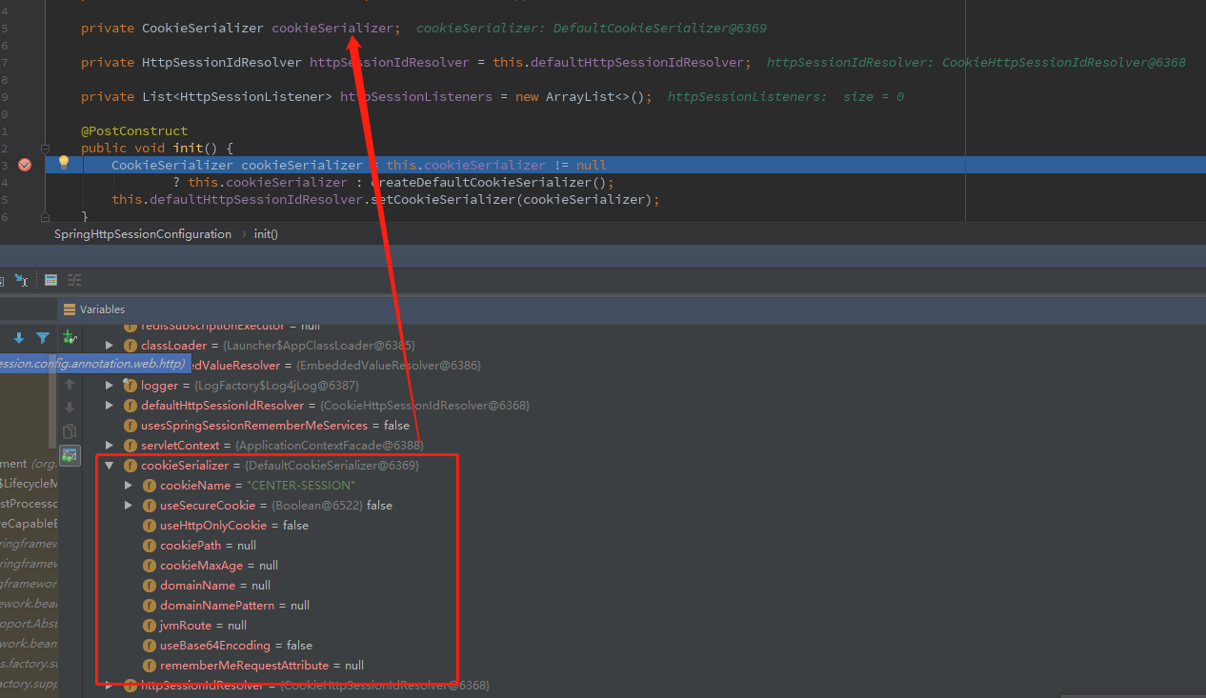The width and height of the screenshot is (1206, 698).
Task: Click the field icon beside cookiePath
Action: [x=150, y=546]
